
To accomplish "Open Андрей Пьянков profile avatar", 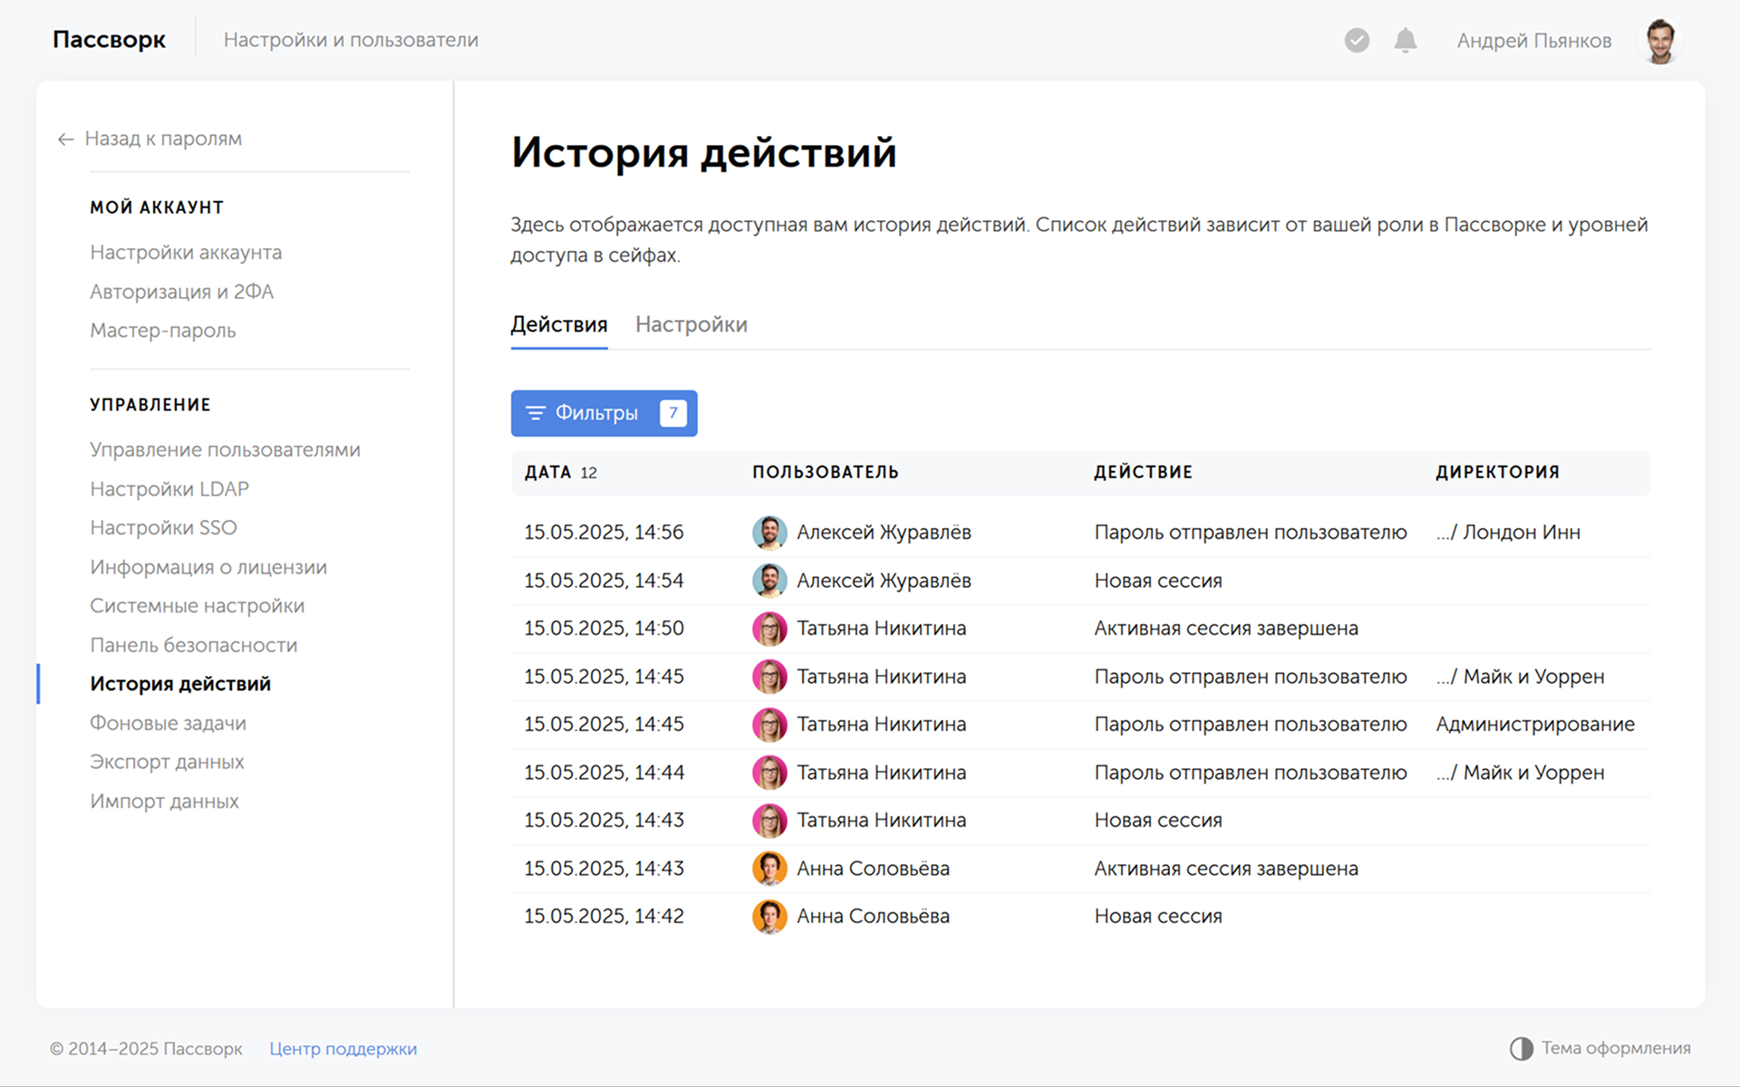I will [x=1660, y=41].
